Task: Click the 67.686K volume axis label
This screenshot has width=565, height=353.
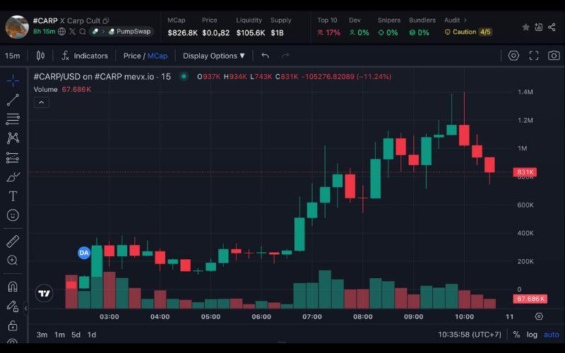Action: [530, 299]
